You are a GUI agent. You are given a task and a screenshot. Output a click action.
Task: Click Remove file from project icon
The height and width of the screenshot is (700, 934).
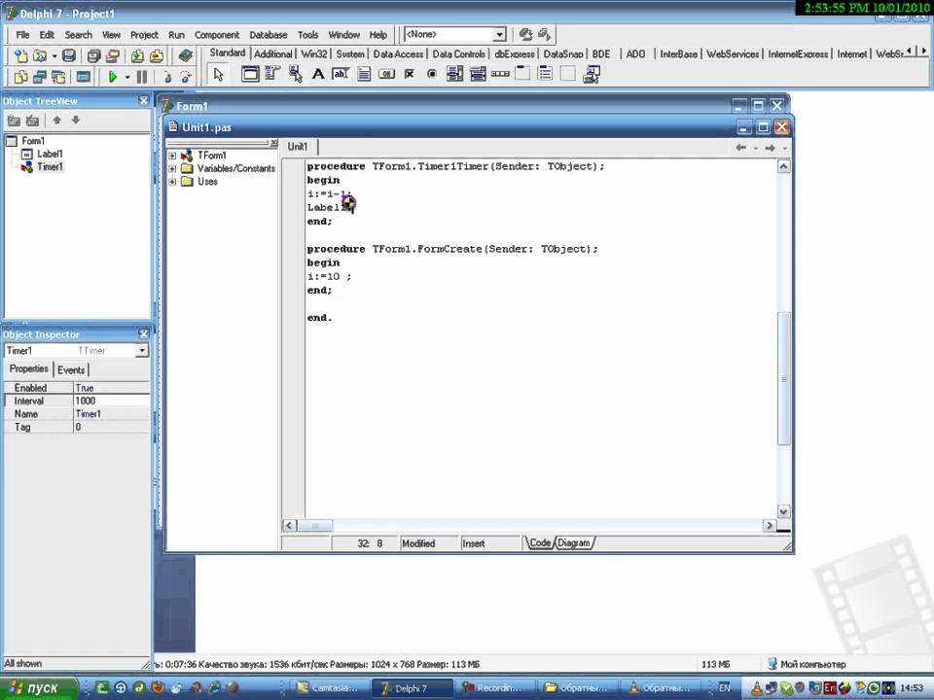(157, 56)
